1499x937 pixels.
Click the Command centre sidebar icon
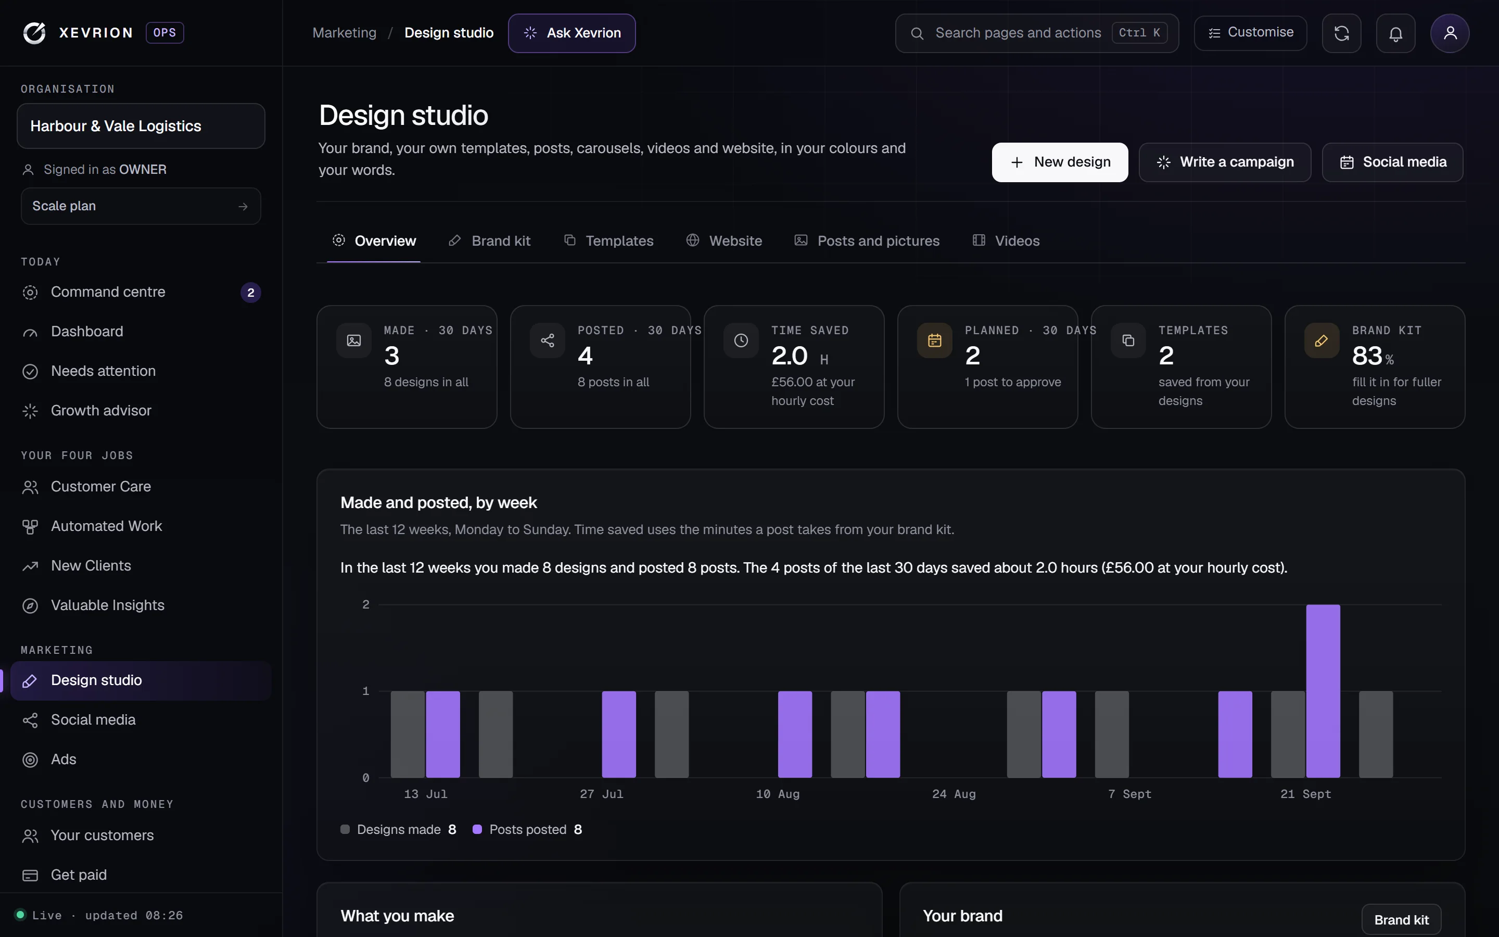point(30,293)
